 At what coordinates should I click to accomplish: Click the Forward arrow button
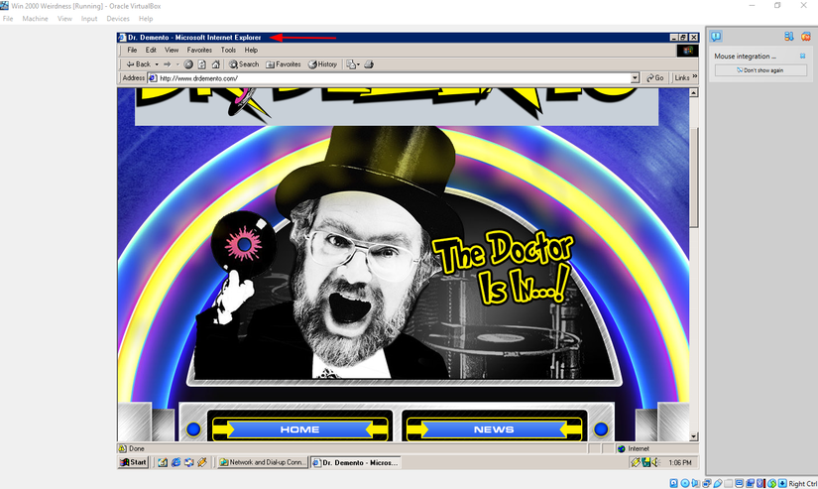[x=168, y=64]
